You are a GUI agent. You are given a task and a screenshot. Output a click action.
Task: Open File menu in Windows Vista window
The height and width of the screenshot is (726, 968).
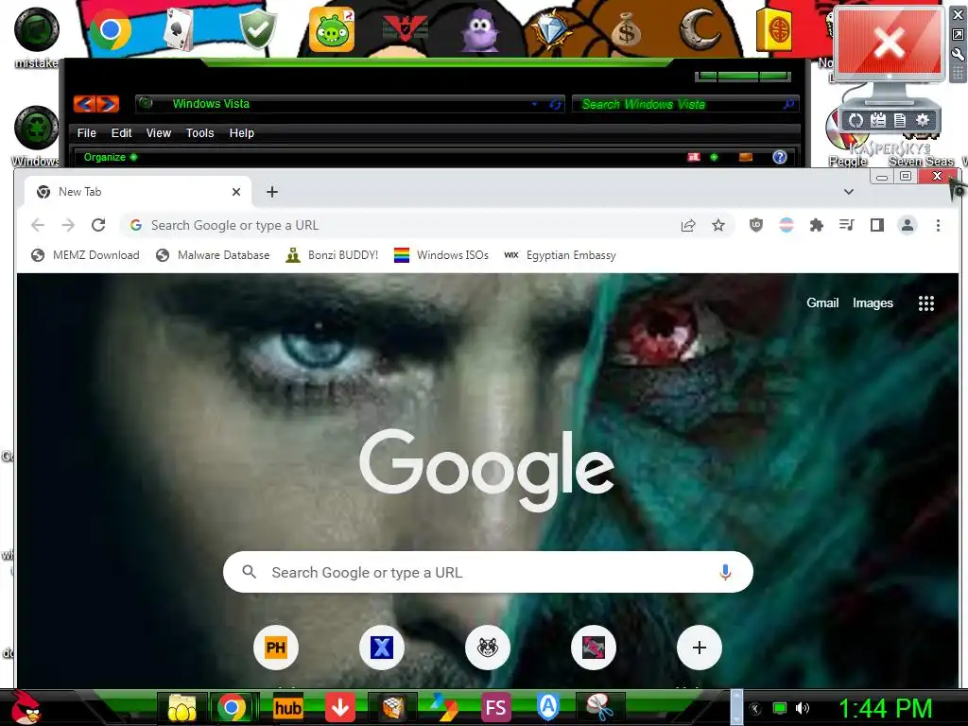86,132
